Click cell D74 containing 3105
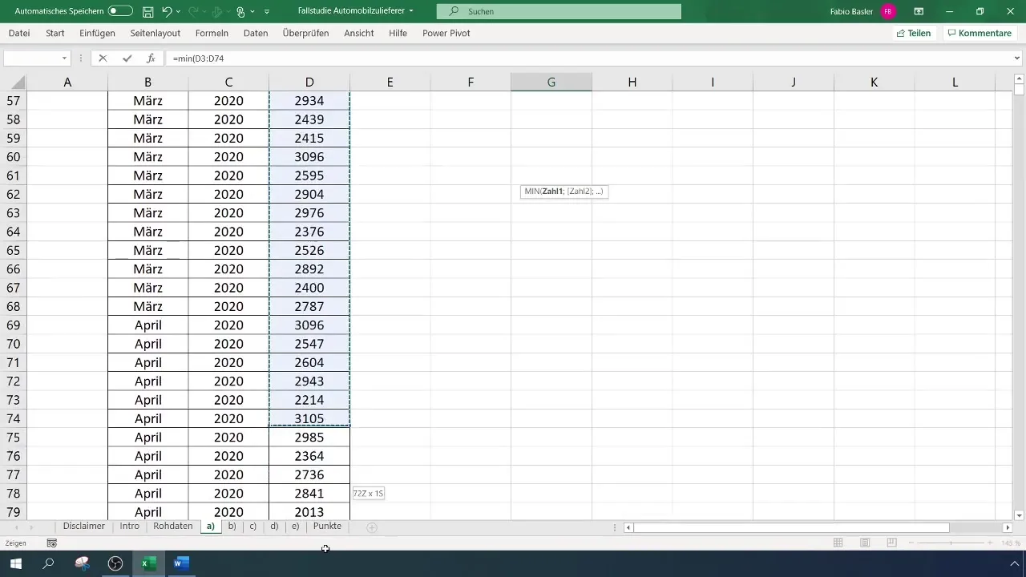 (309, 418)
